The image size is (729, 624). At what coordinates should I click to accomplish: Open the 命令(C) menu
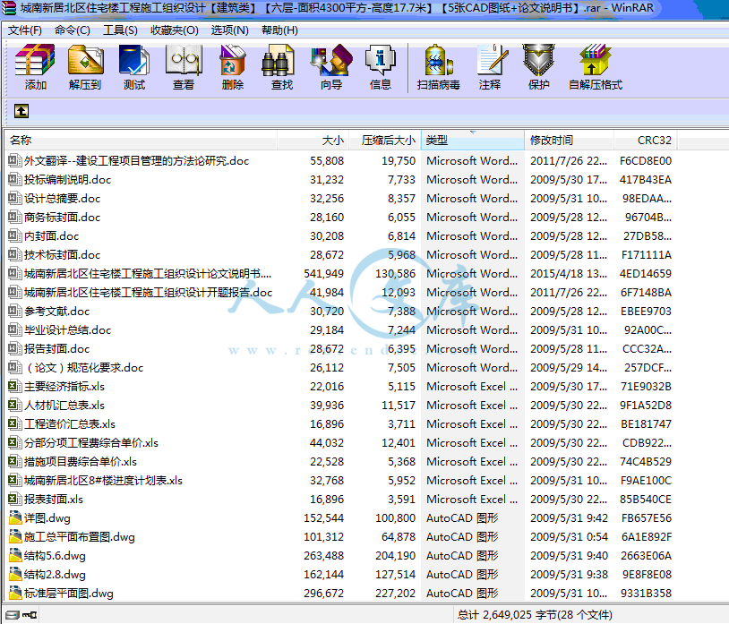(x=72, y=30)
